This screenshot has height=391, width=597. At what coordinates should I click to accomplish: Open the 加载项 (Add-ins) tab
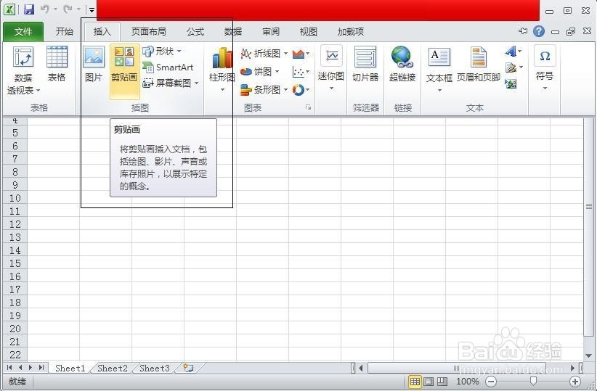point(351,31)
